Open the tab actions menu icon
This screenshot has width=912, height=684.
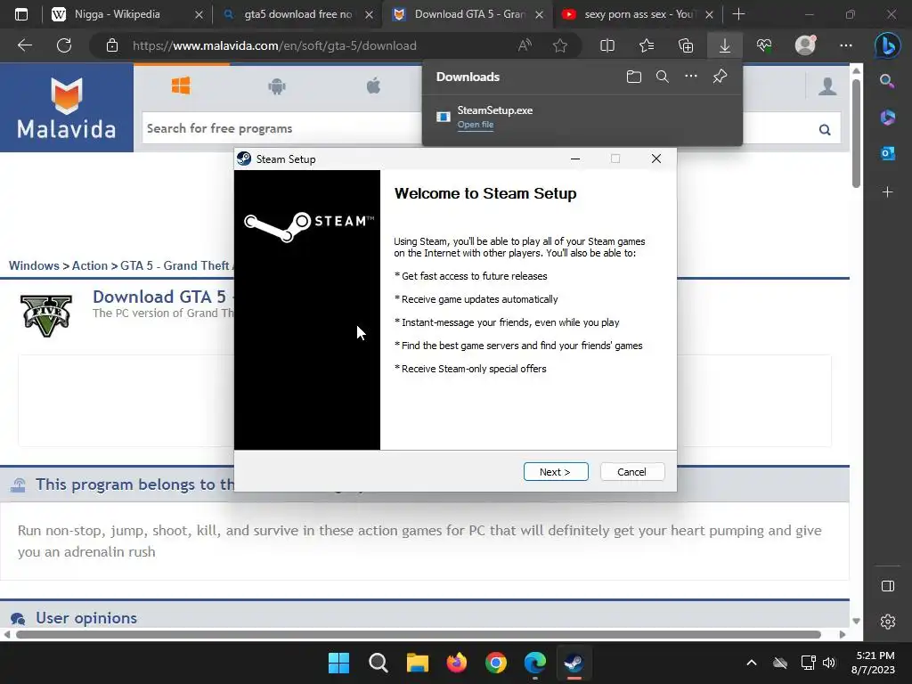click(x=21, y=14)
